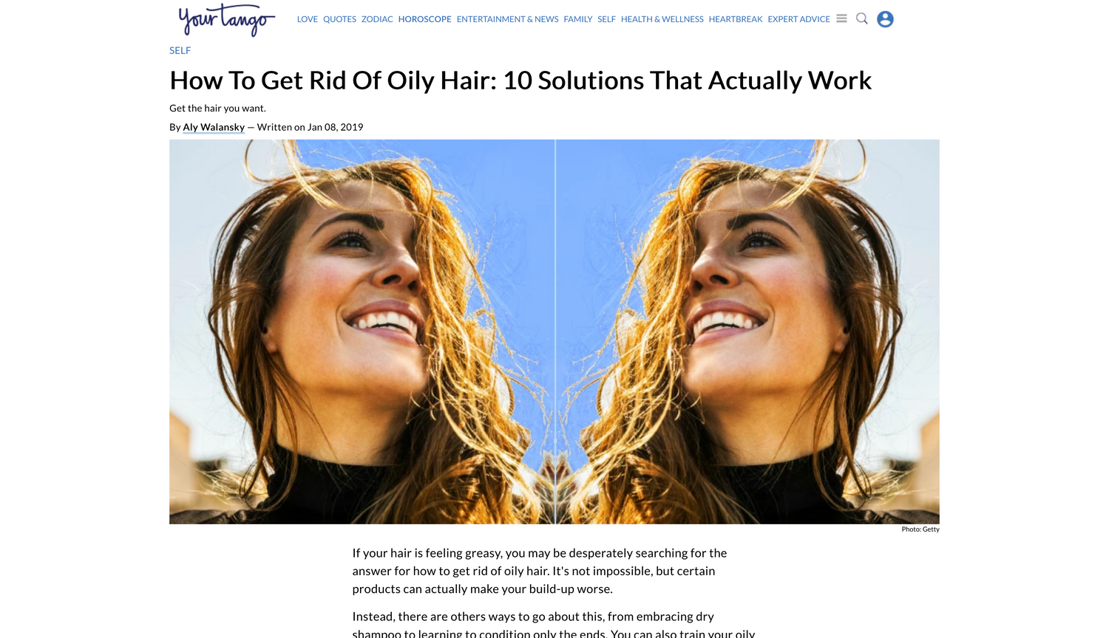
Task: Visit the EXPERT ADVICE page
Action: pos(798,19)
